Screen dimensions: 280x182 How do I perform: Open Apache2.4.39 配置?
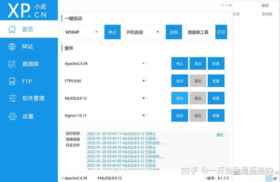pos(216,63)
